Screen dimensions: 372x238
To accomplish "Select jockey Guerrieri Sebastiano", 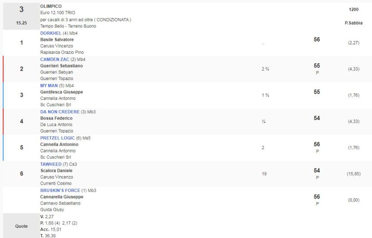I will click(61, 66).
